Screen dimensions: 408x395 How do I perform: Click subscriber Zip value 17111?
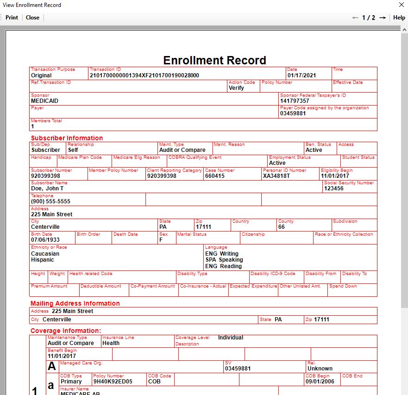click(x=203, y=227)
